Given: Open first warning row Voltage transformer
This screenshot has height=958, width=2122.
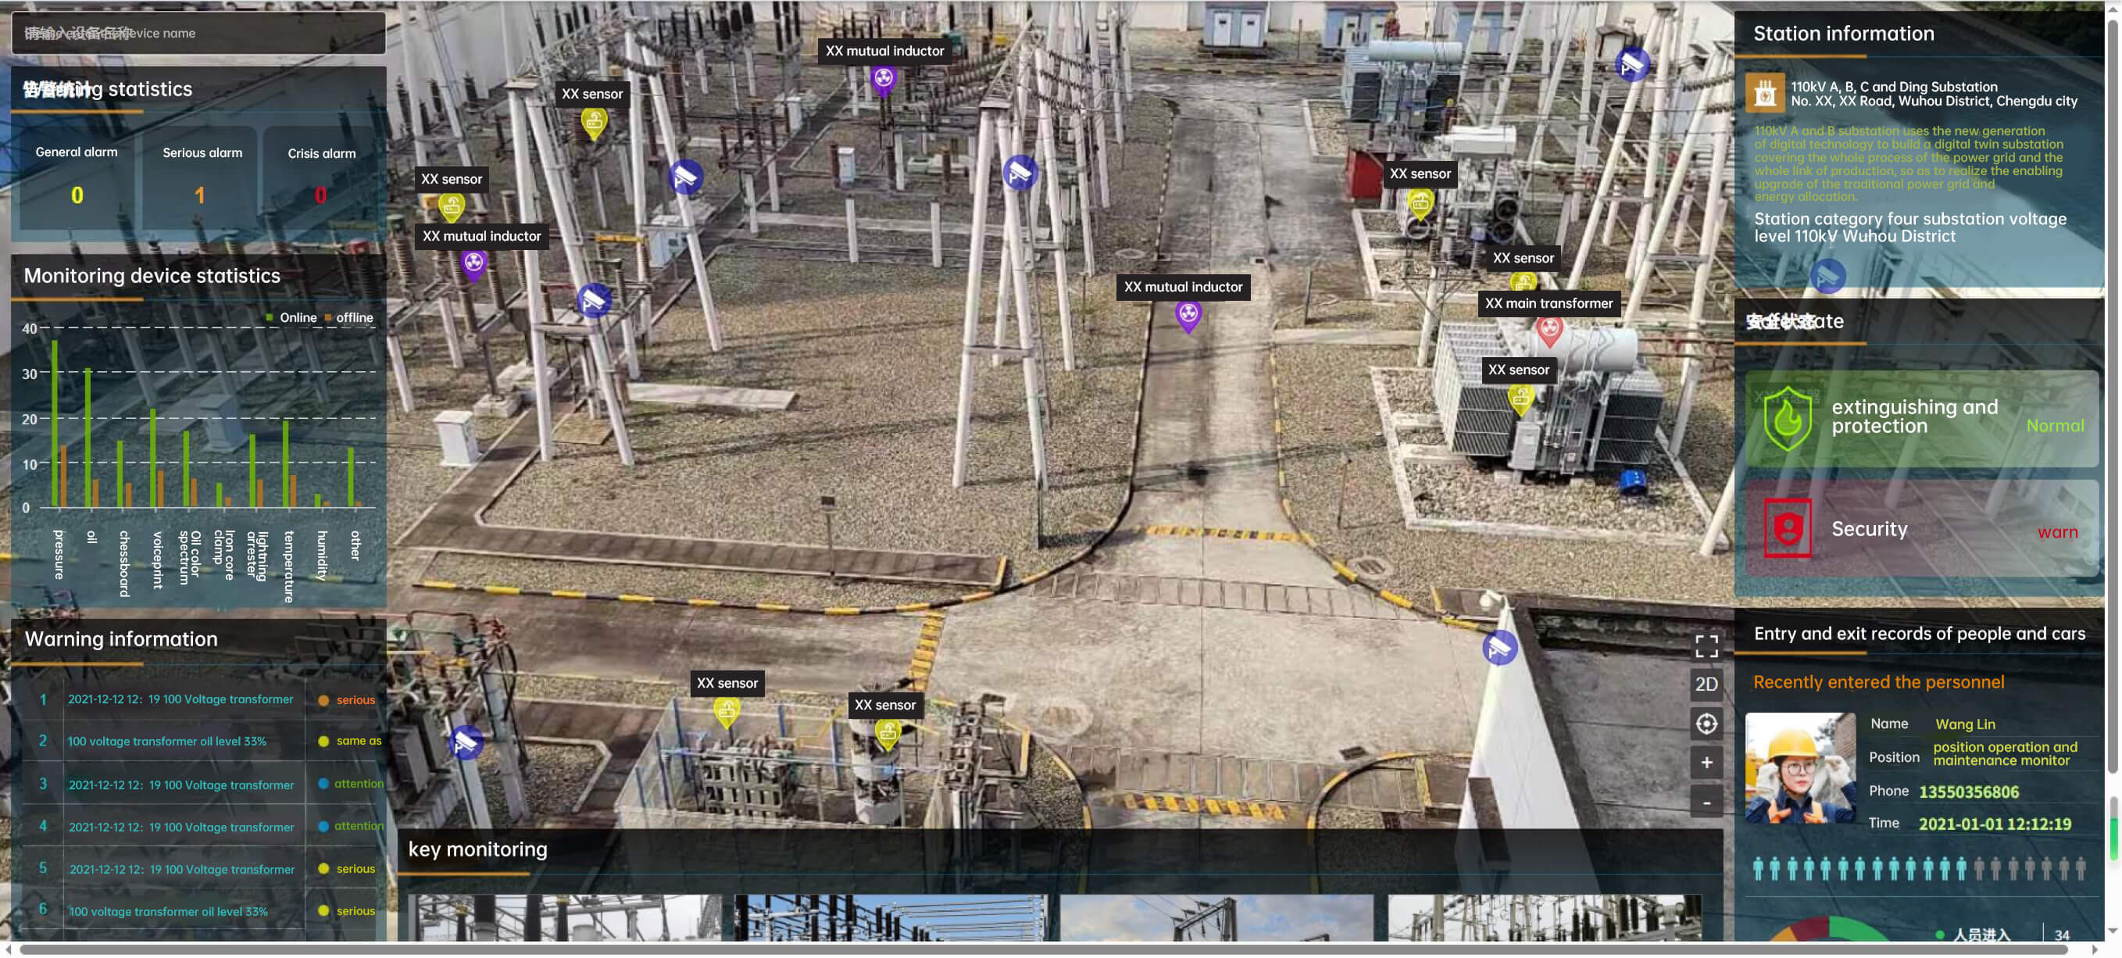Looking at the screenshot, I should [x=180, y=699].
